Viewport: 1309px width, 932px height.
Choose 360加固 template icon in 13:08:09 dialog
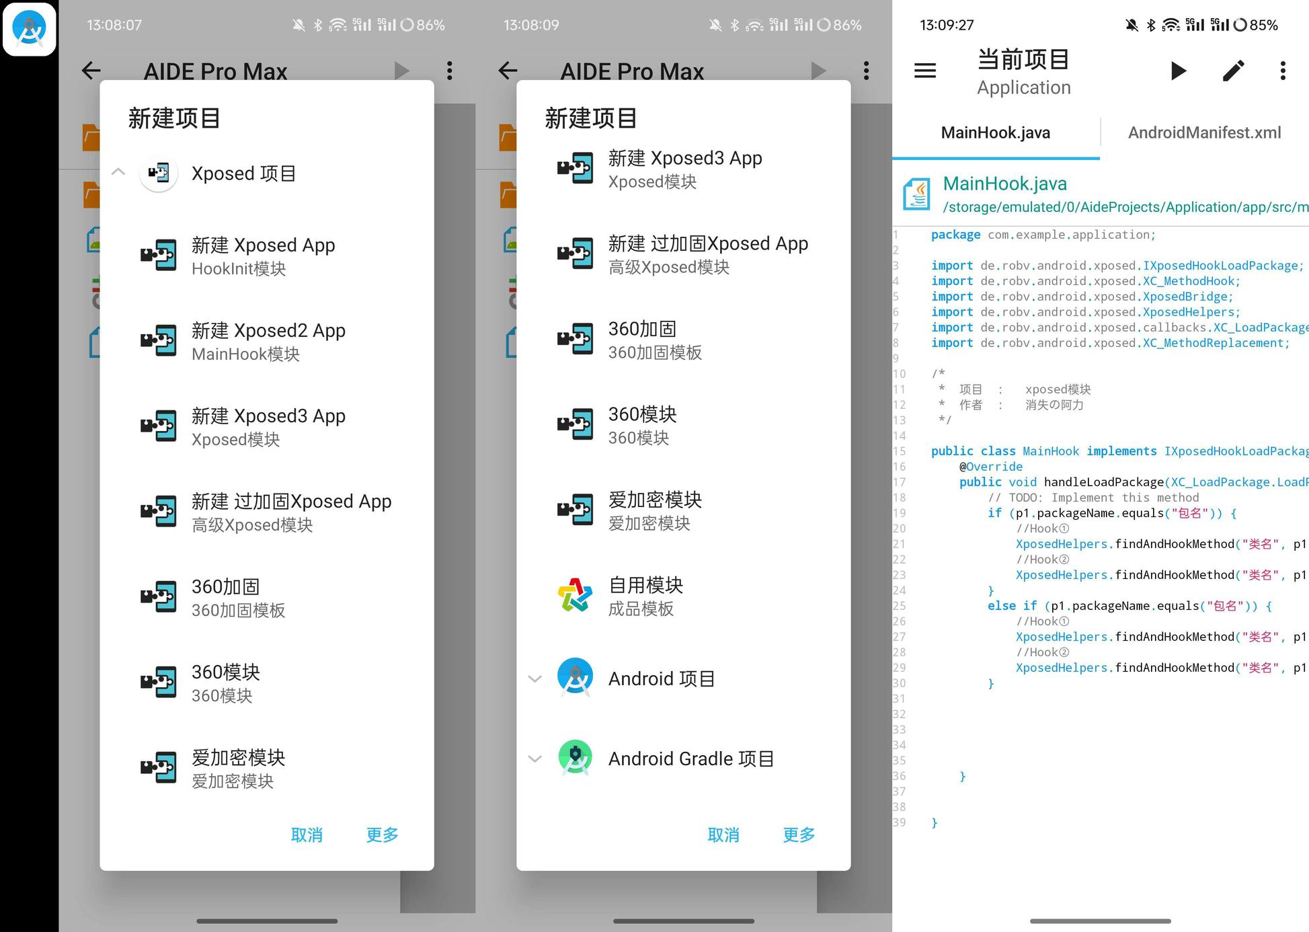576,340
